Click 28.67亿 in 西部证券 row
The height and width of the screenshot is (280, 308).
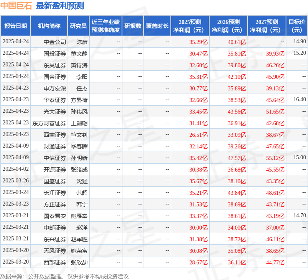click(198, 262)
